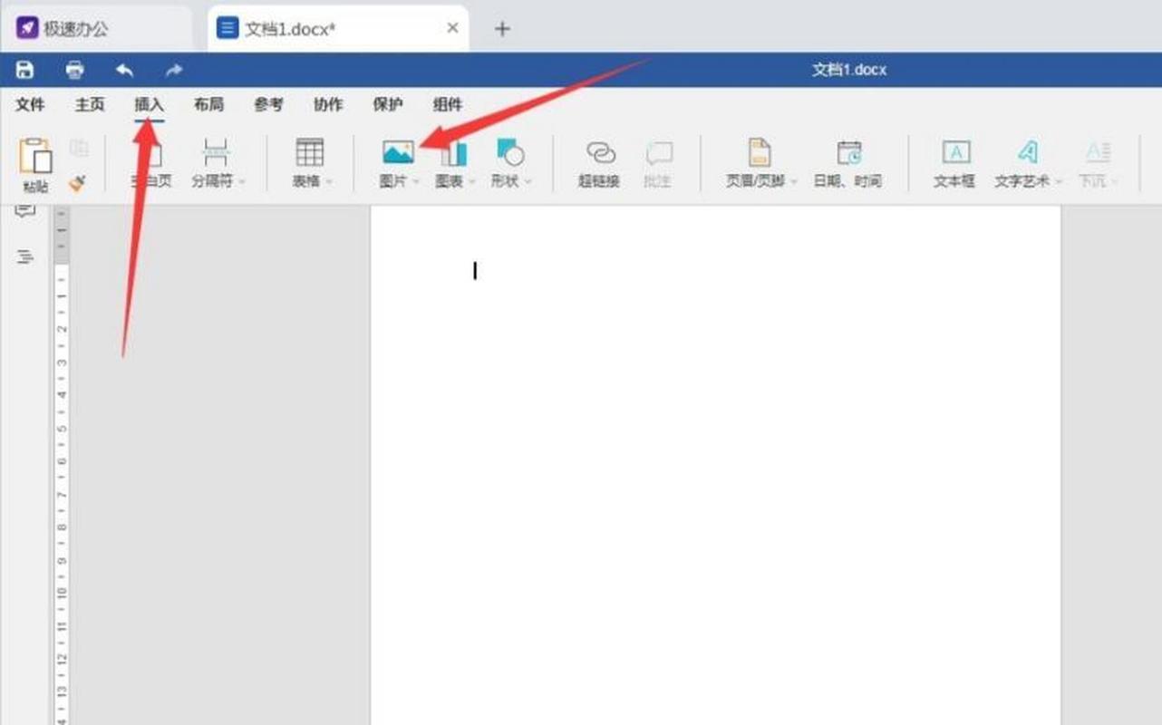Close the 文档1.docx* tab

tap(452, 28)
